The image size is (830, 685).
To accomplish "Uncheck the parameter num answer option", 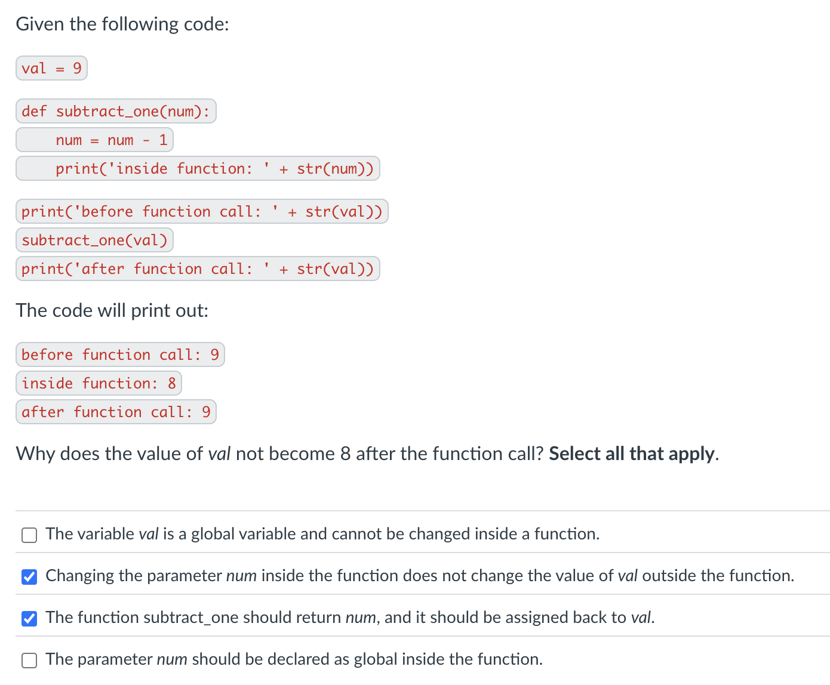I will coord(29,576).
